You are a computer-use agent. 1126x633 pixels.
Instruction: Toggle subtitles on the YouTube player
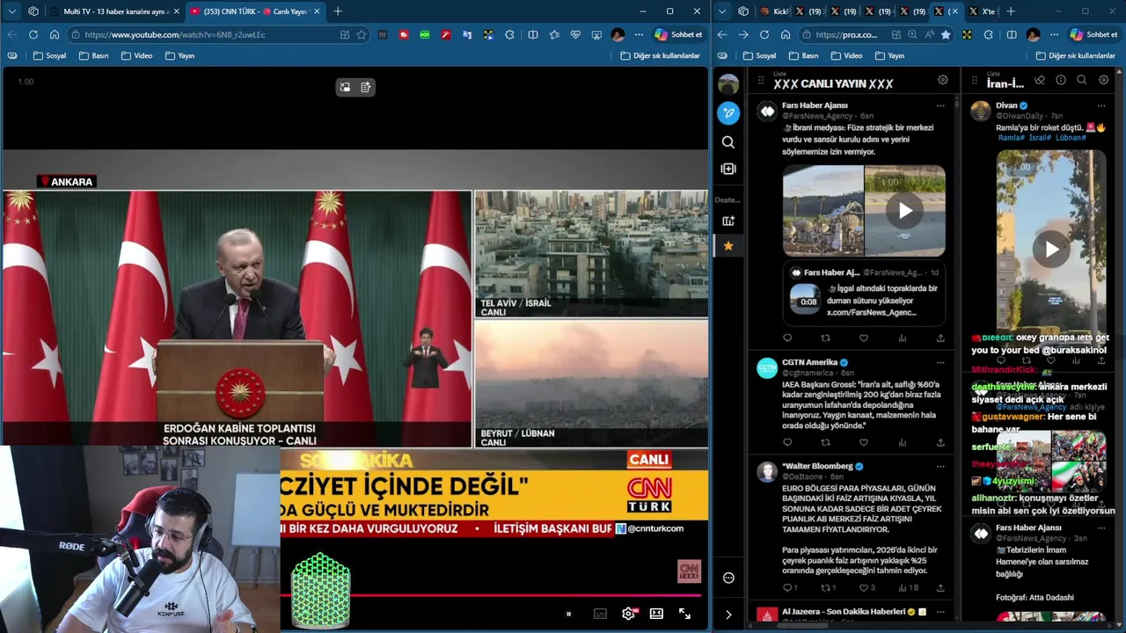(600, 614)
